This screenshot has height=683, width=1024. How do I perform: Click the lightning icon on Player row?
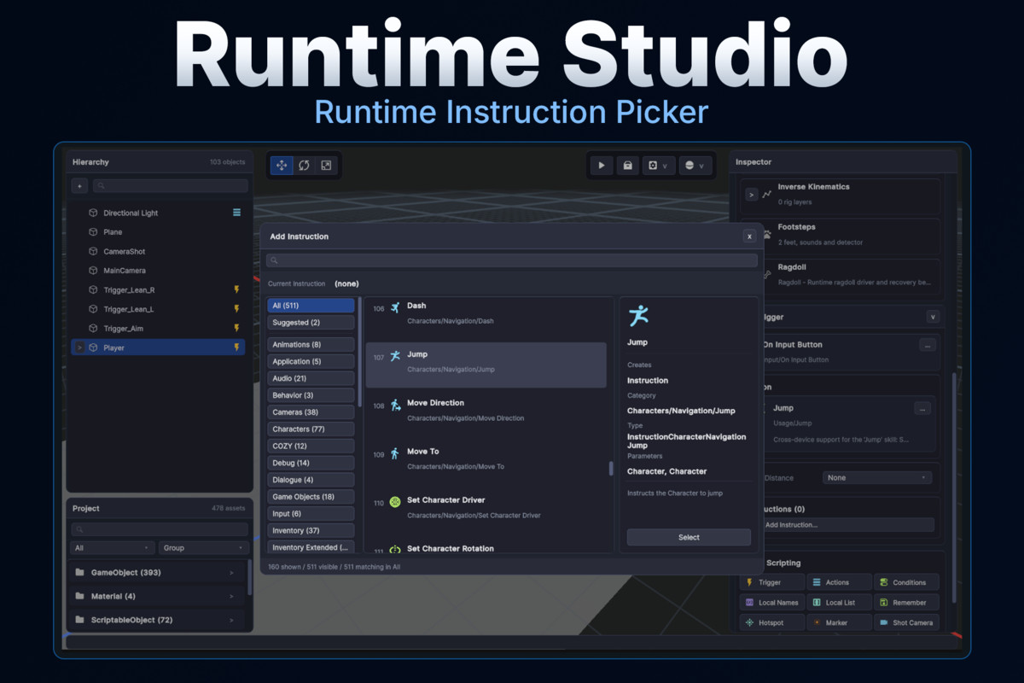[236, 347]
